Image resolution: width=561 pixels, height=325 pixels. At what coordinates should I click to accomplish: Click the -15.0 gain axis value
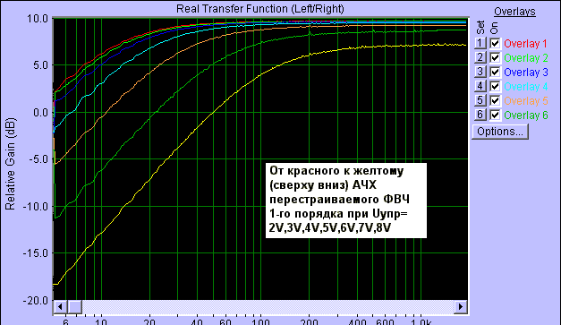36,253
